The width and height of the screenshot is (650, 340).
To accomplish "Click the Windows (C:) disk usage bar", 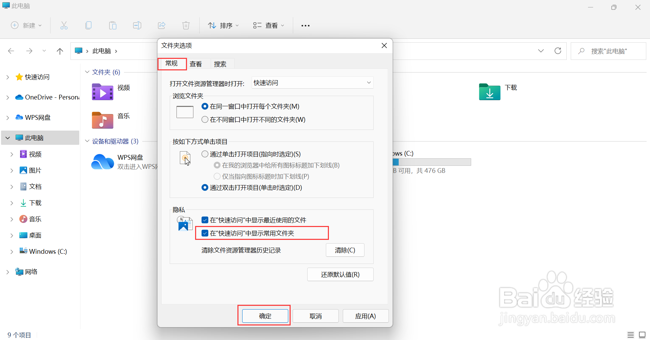I will pyautogui.click(x=432, y=162).
